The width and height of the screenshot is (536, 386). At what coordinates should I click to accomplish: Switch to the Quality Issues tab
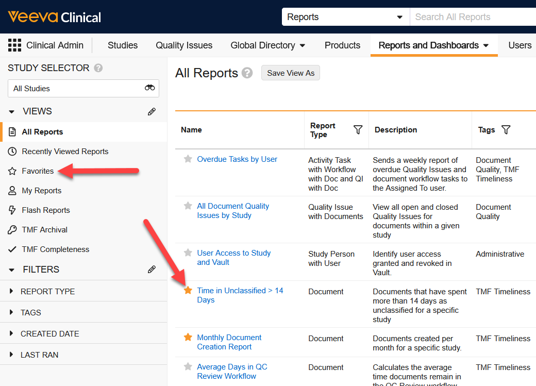[x=184, y=45]
